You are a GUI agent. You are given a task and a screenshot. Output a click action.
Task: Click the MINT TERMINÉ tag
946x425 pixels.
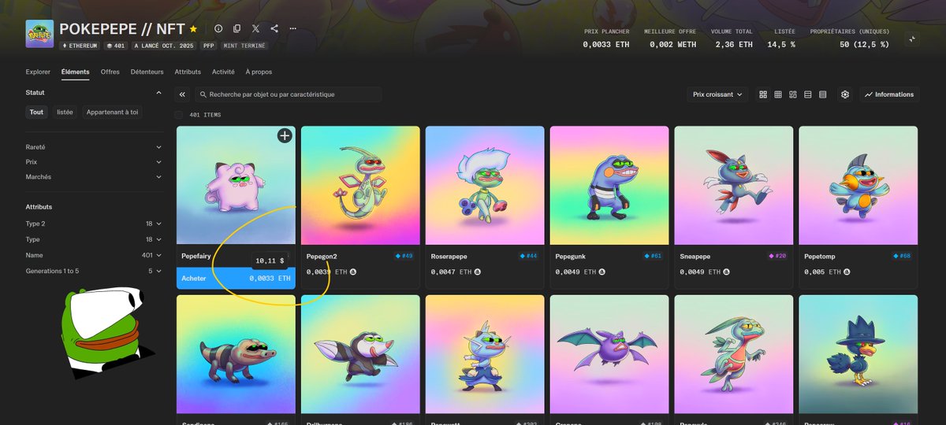(244, 46)
